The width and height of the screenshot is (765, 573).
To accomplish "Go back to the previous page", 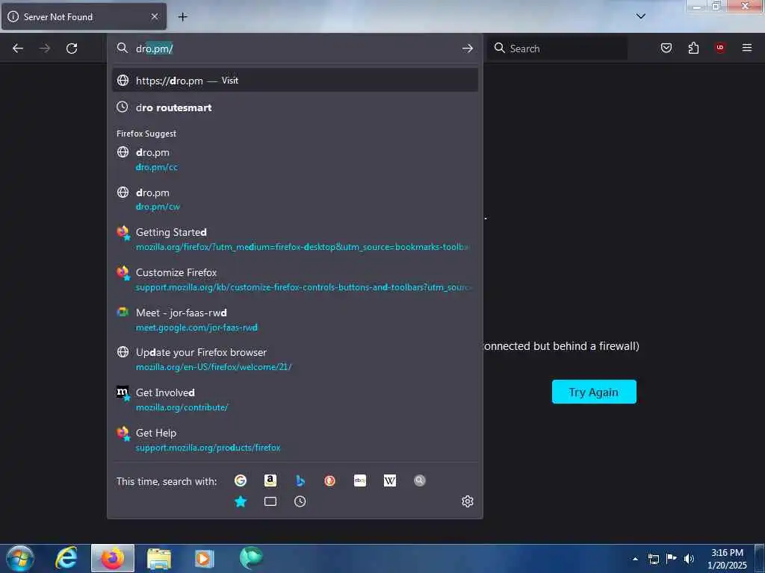I will point(18,48).
